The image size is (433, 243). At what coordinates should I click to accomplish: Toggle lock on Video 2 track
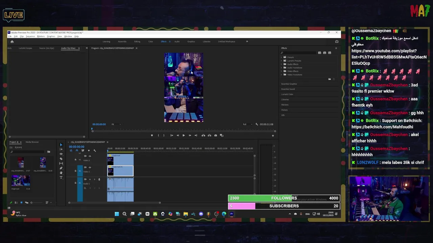(x=75, y=159)
